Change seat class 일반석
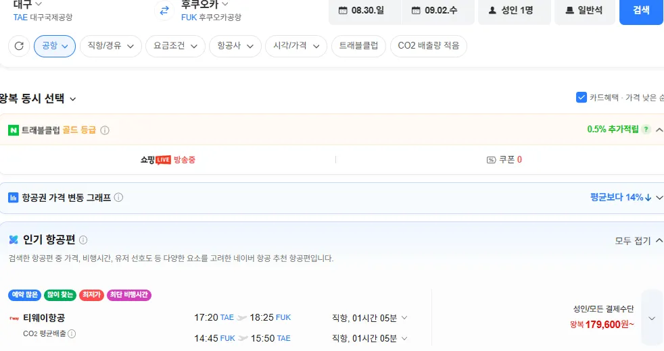The height and width of the screenshot is (351, 664). tap(584, 11)
